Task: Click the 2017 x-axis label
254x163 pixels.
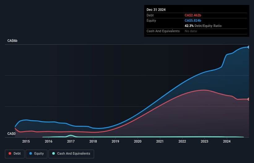Action: click(x=71, y=141)
